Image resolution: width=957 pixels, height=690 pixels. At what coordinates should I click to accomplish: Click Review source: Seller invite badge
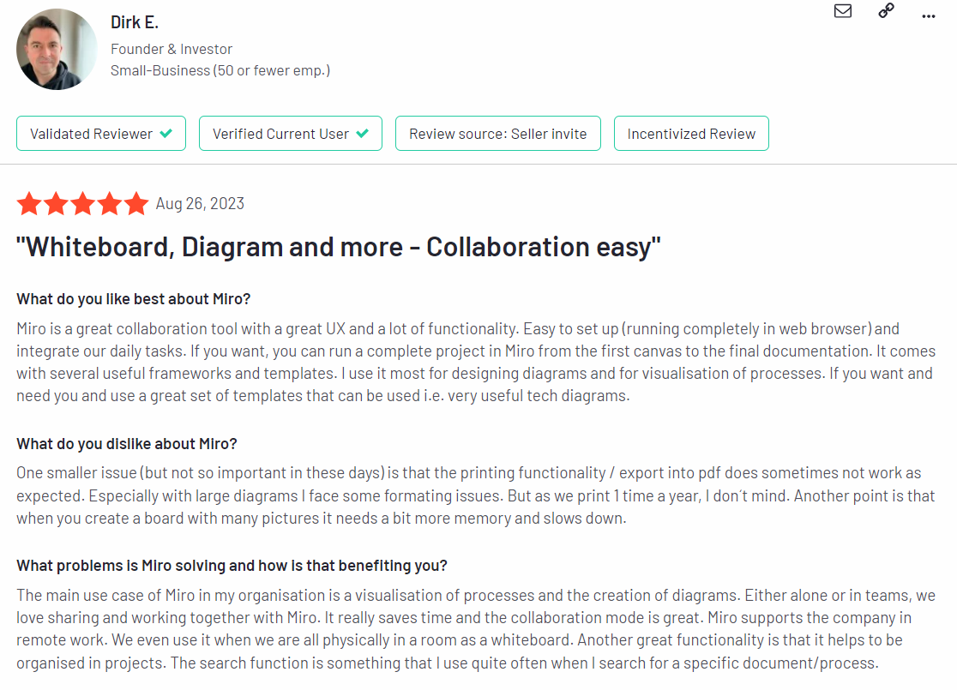[498, 134]
